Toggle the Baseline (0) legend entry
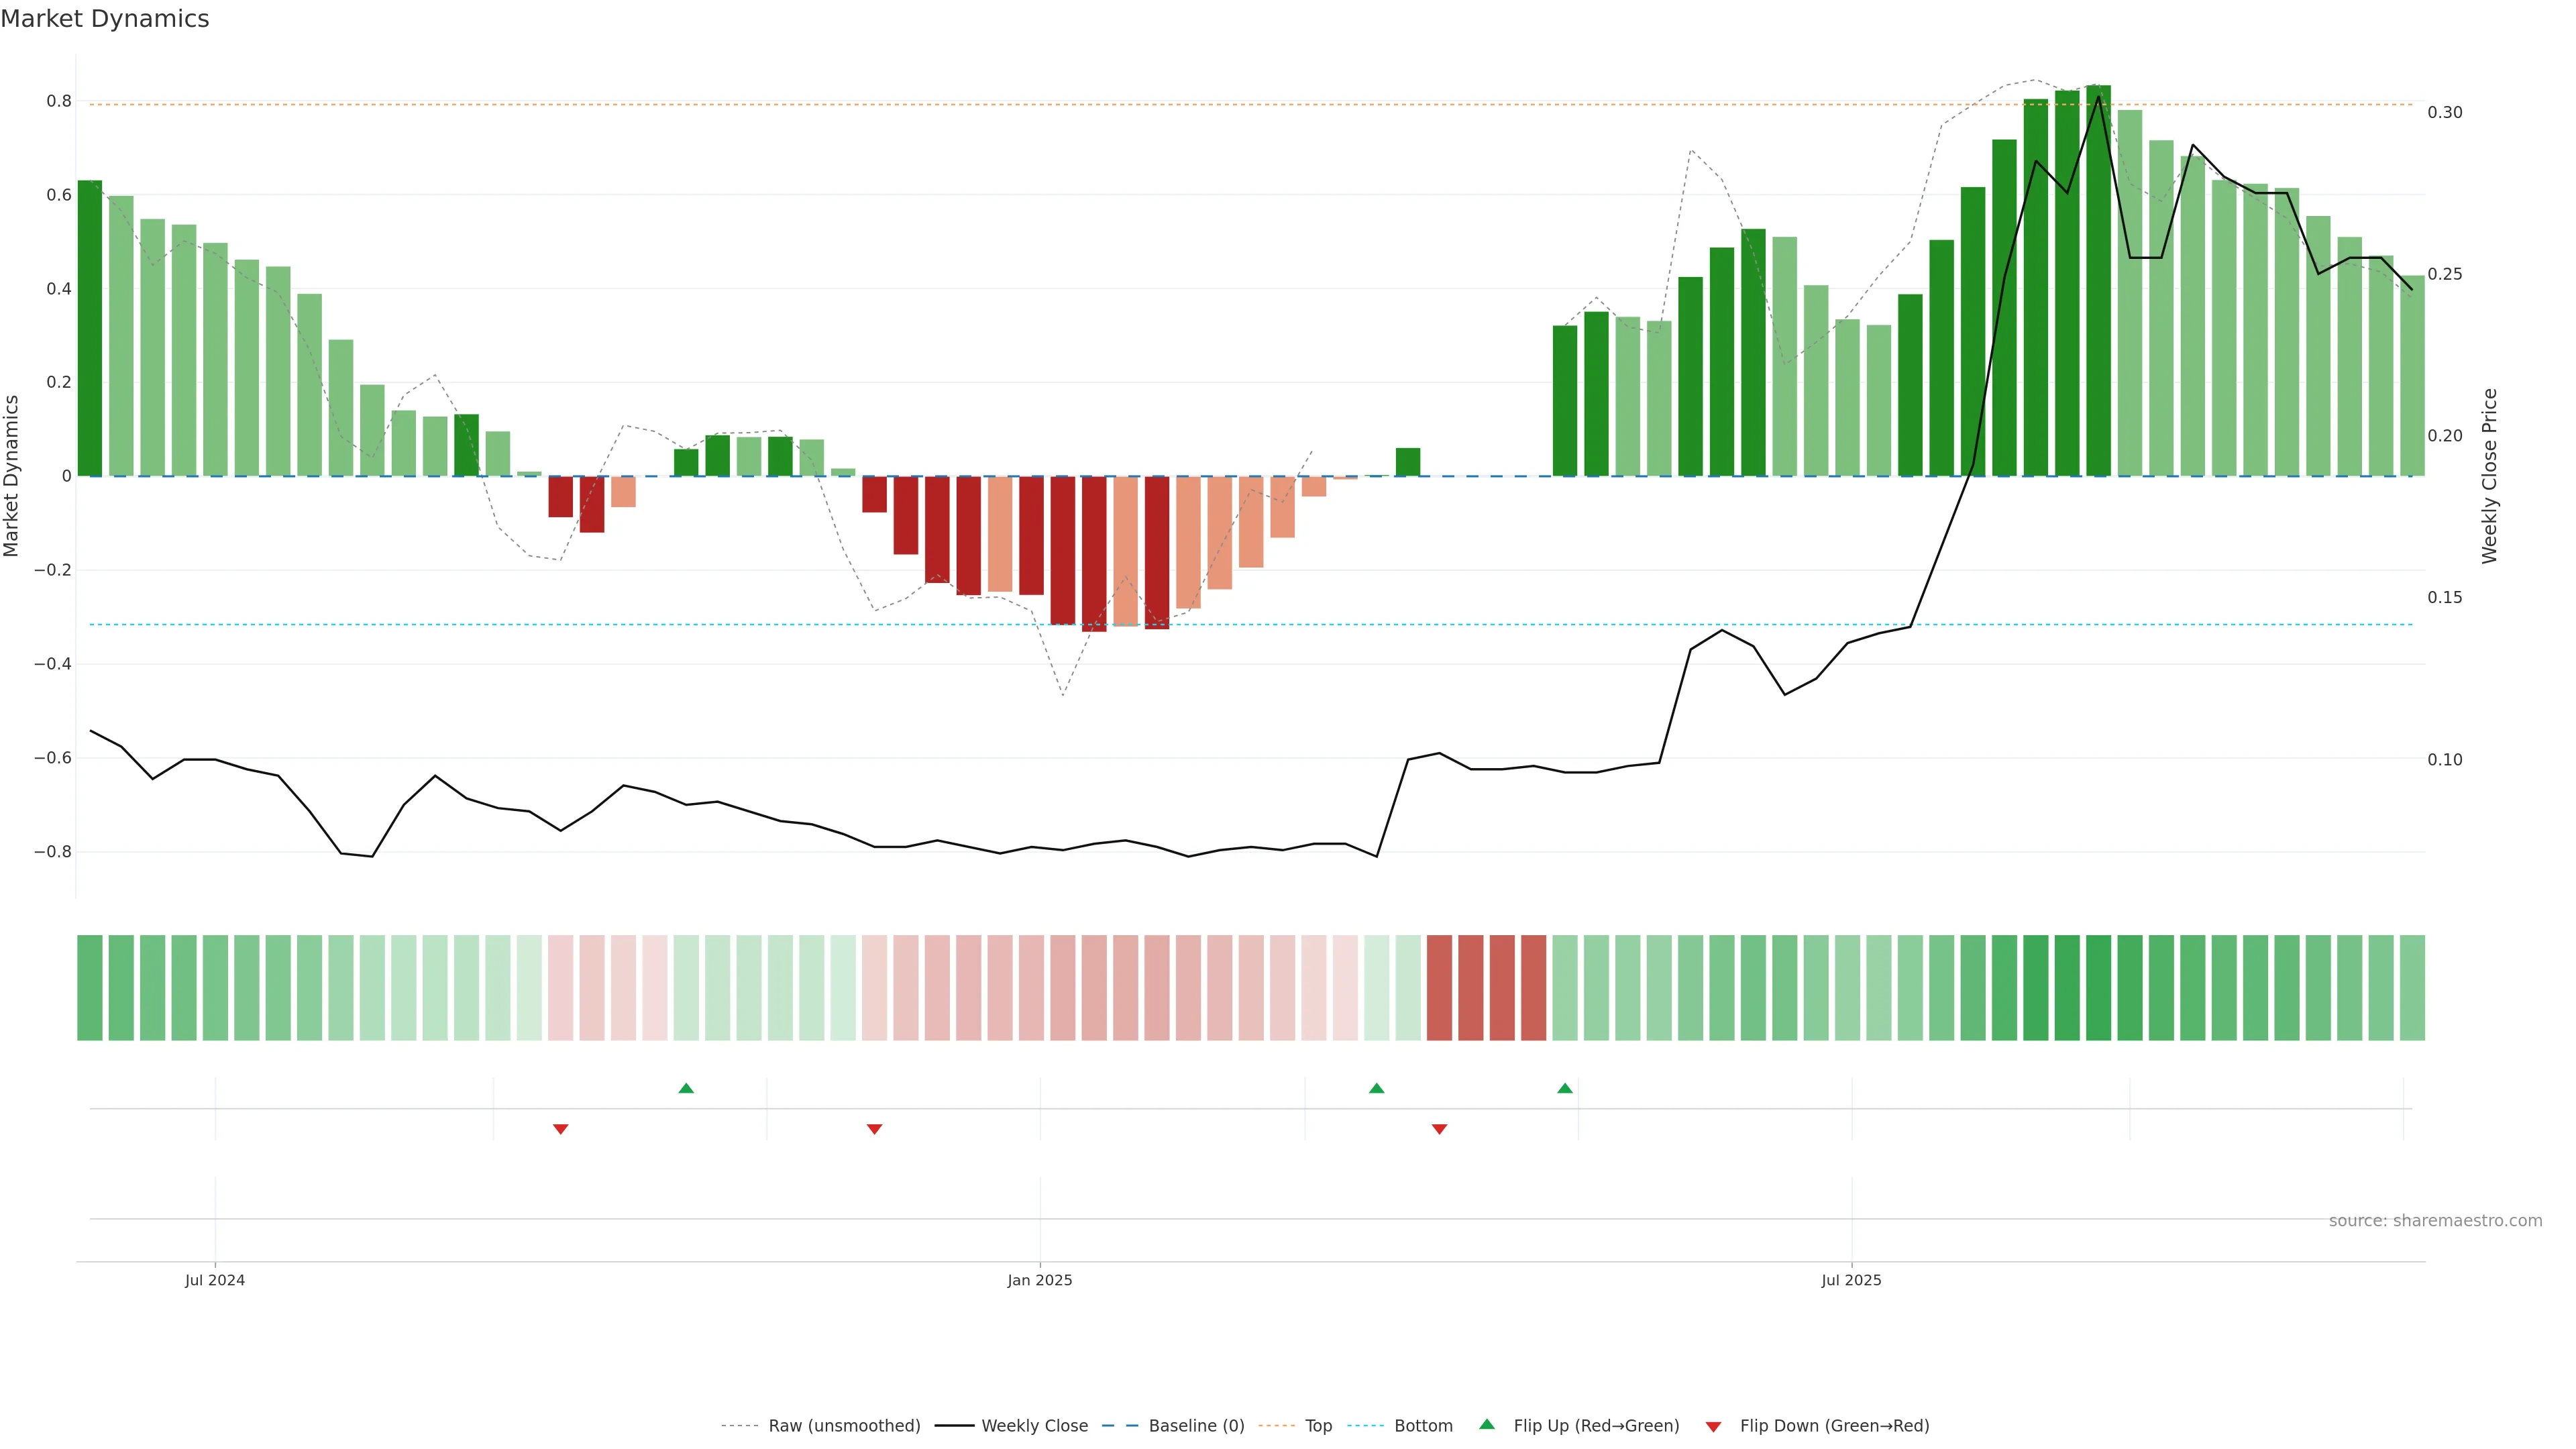The image size is (2576, 1449). tap(1196, 1426)
